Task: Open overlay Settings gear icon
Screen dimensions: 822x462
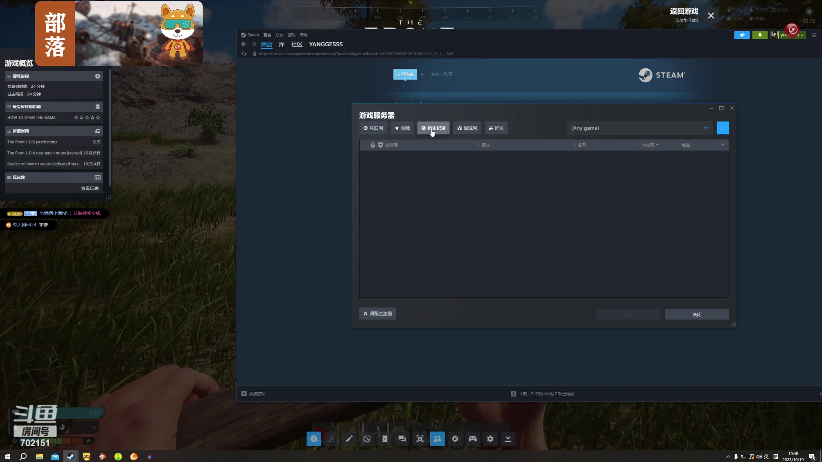Action: click(x=490, y=439)
